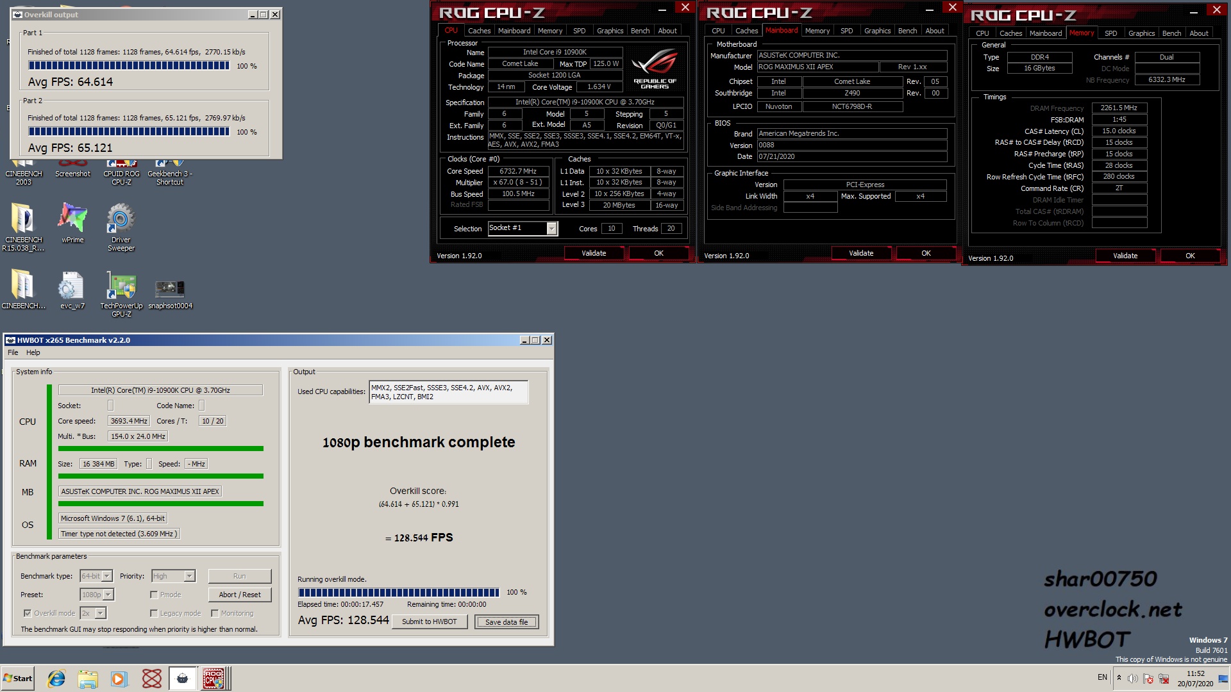Click the Used CPU capabilities text box

click(x=448, y=392)
